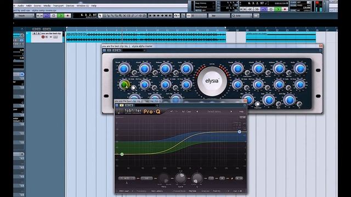The width and height of the screenshot is (351, 197).
Task: Select the blue high-shelf band dot in Pro-Q
Action: pos(239,132)
